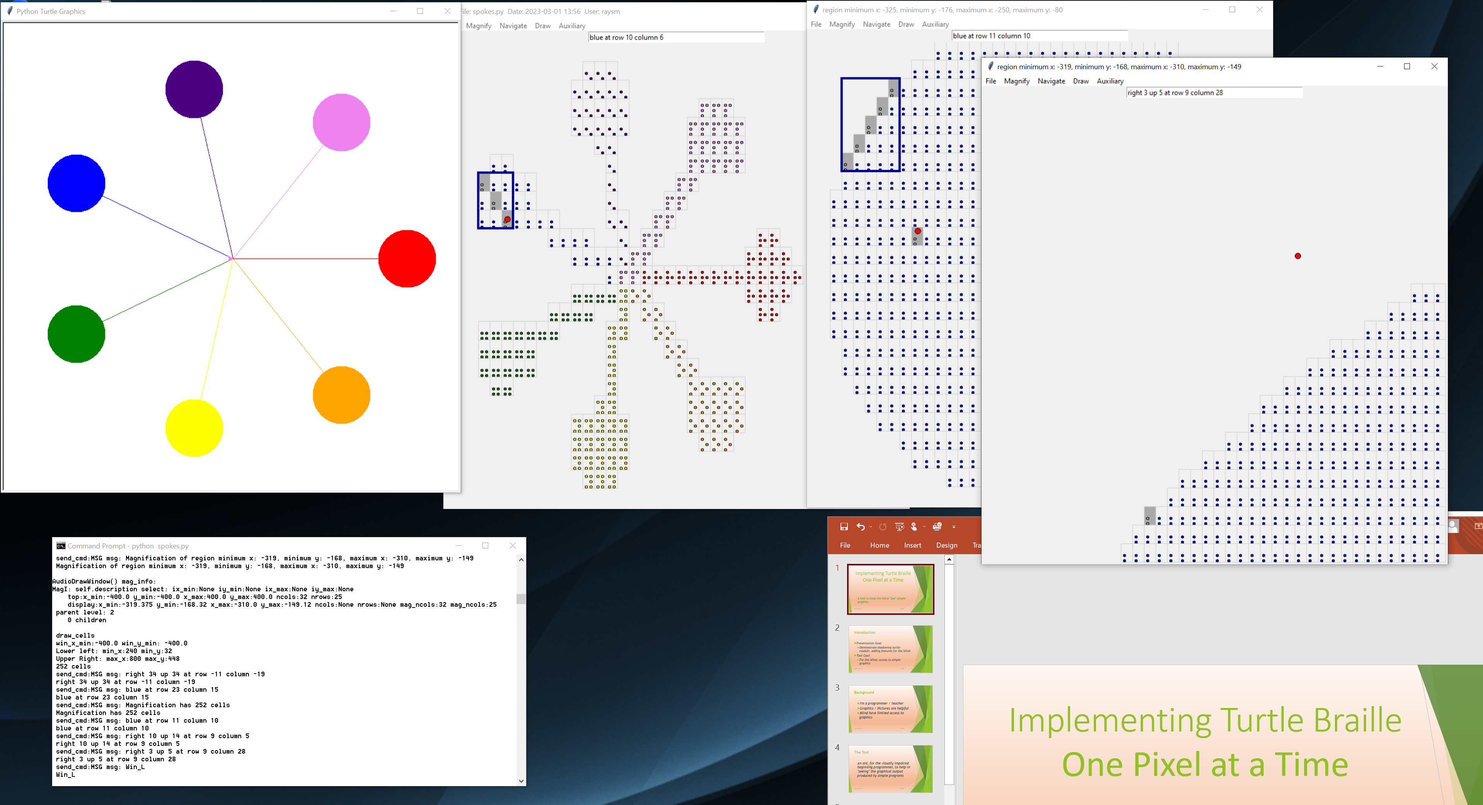Click the Python Turtle Graphics feather icon
This screenshot has width=1483, height=805.
point(9,11)
